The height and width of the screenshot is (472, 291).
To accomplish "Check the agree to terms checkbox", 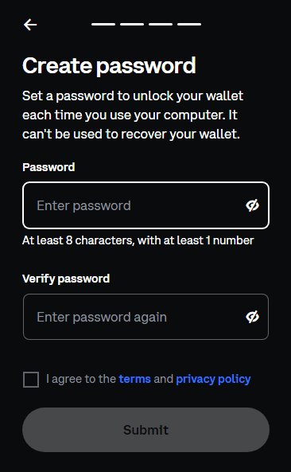I will 31,380.
